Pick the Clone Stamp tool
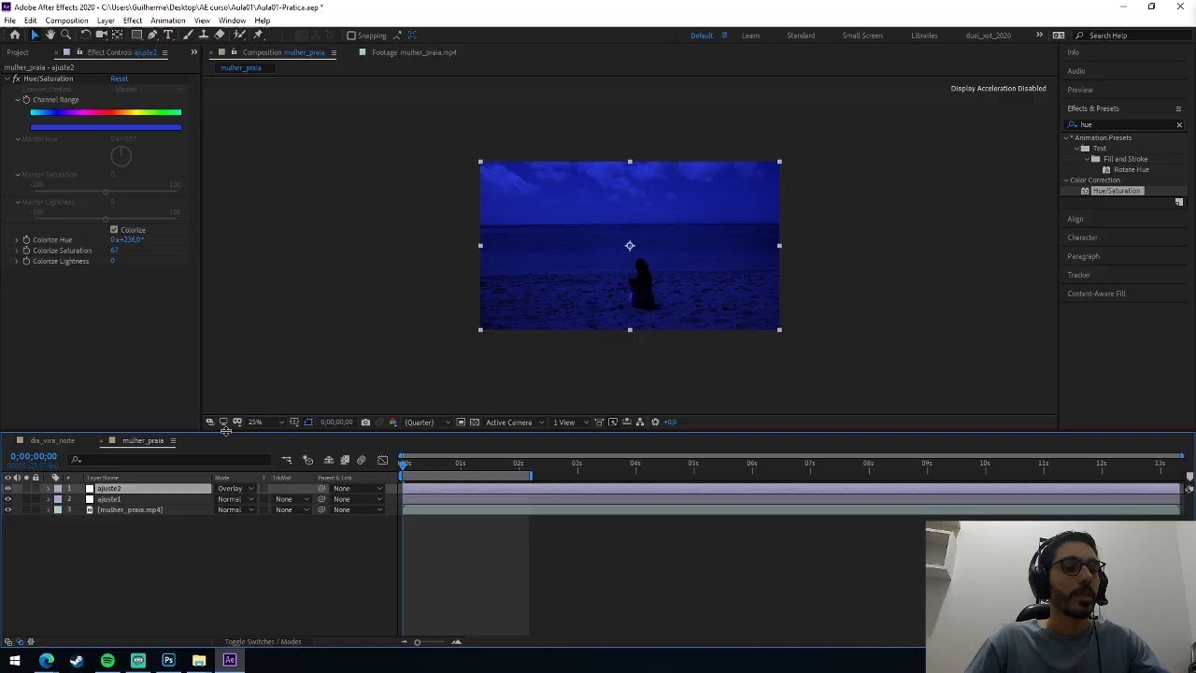This screenshot has width=1196, height=673. coord(204,35)
